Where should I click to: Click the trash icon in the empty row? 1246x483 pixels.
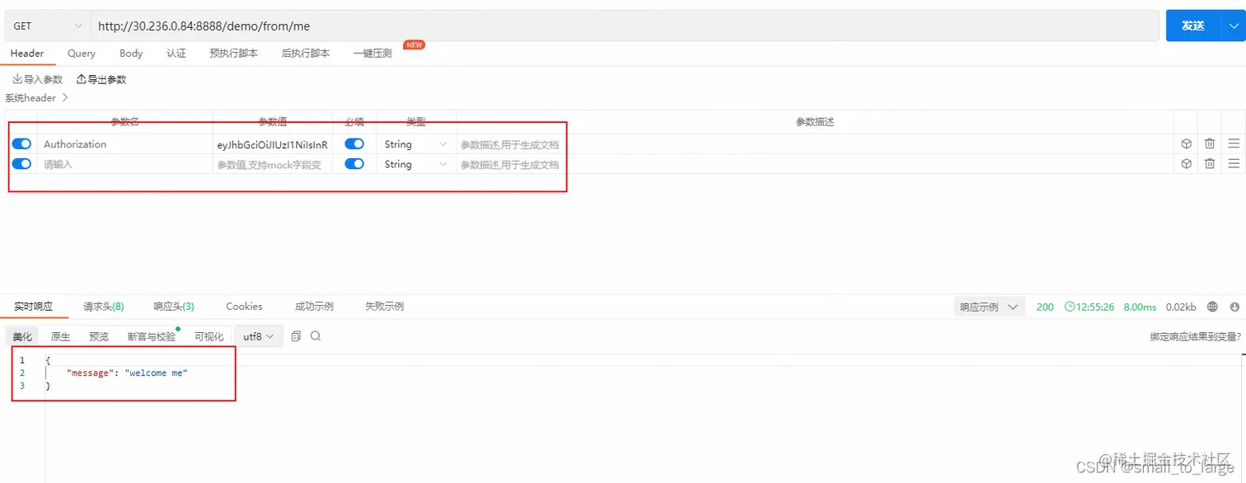1210,163
